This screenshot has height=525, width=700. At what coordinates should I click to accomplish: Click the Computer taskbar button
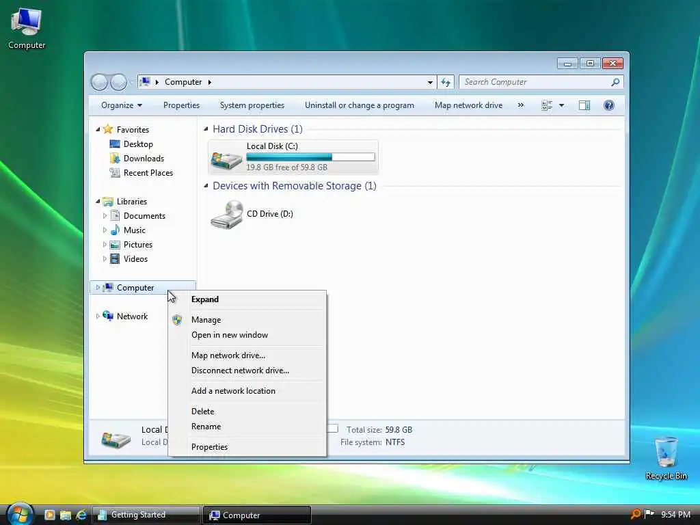[257, 515]
